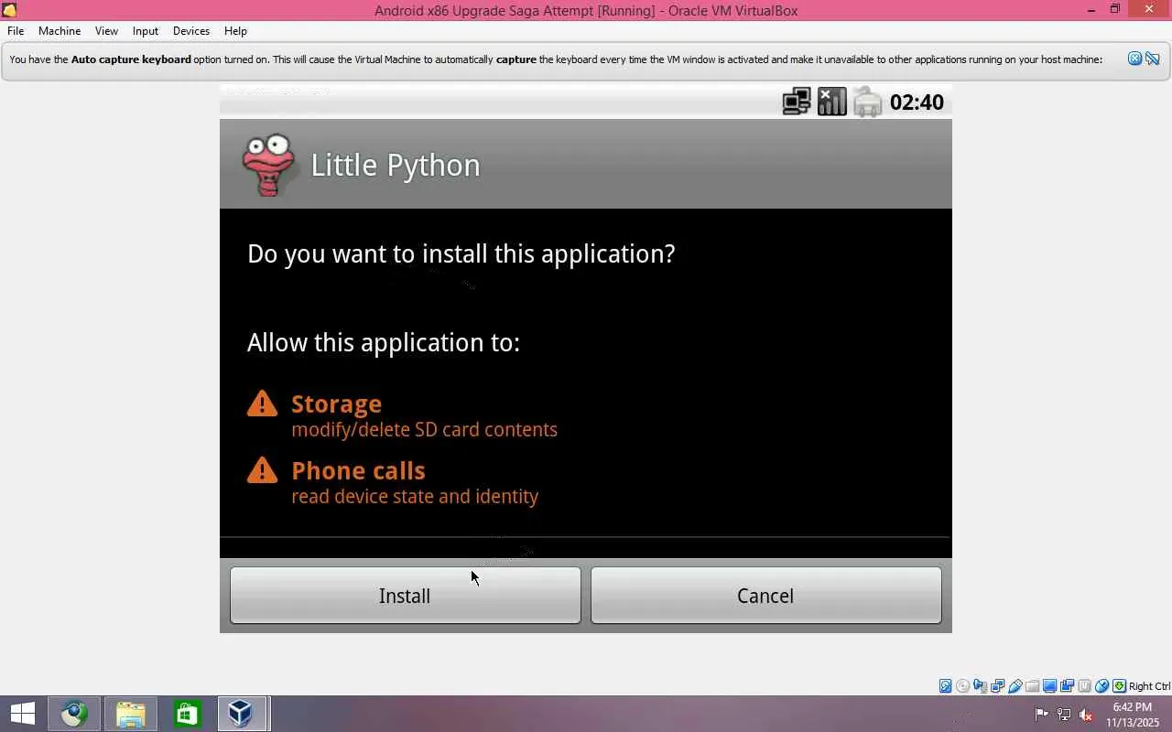The width and height of the screenshot is (1172, 732).
Task: Open the Windows Start button
Action: click(x=23, y=714)
